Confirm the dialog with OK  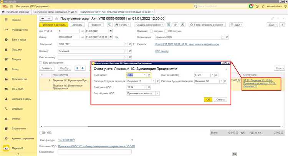[208, 100]
